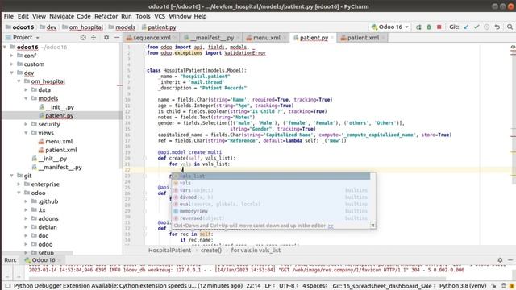
Task: Open the Refactor menu
Action: [x=106, y=16]
